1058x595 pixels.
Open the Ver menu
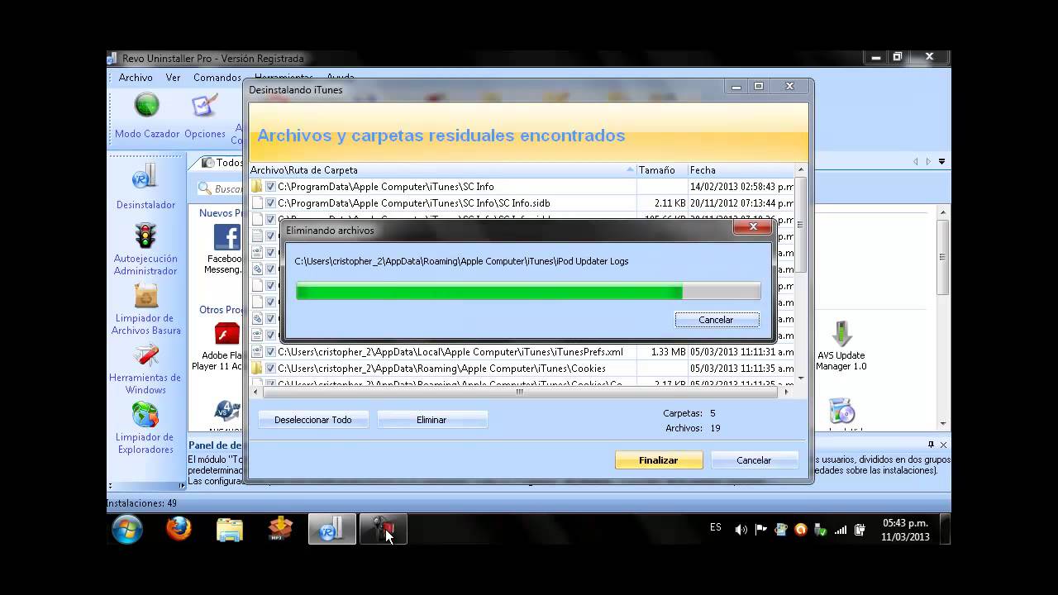tap(173, 78)
